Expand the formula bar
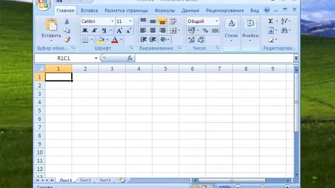This screenshot has width=335, height=188. click(x=296, y=58)
